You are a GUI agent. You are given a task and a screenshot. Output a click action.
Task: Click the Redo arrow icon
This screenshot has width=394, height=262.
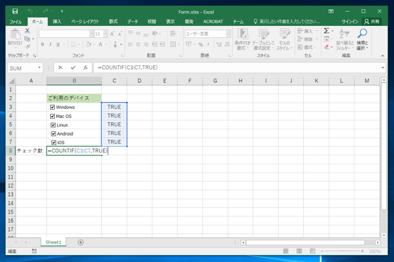(x=45, y=11)
